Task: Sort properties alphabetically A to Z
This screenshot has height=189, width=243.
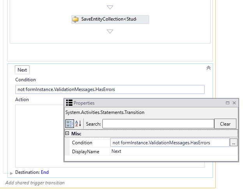Action: (x=78, y=124)
